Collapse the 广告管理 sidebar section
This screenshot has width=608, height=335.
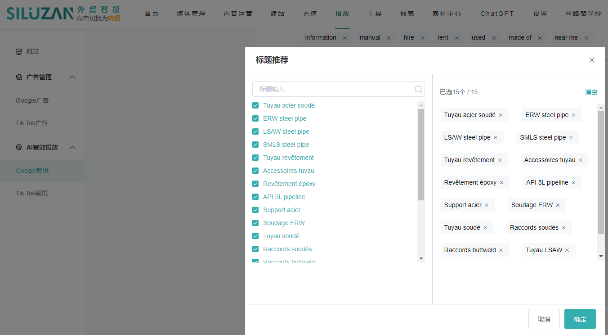point(72,77)
